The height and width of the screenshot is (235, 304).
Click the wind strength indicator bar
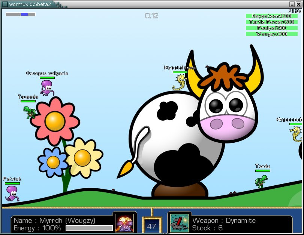click(21, 14)
